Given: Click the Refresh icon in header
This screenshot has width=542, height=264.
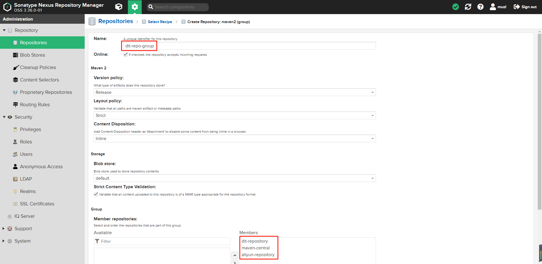Looking at the screenshot, I should pyautogui.click(x=468, y=7).
